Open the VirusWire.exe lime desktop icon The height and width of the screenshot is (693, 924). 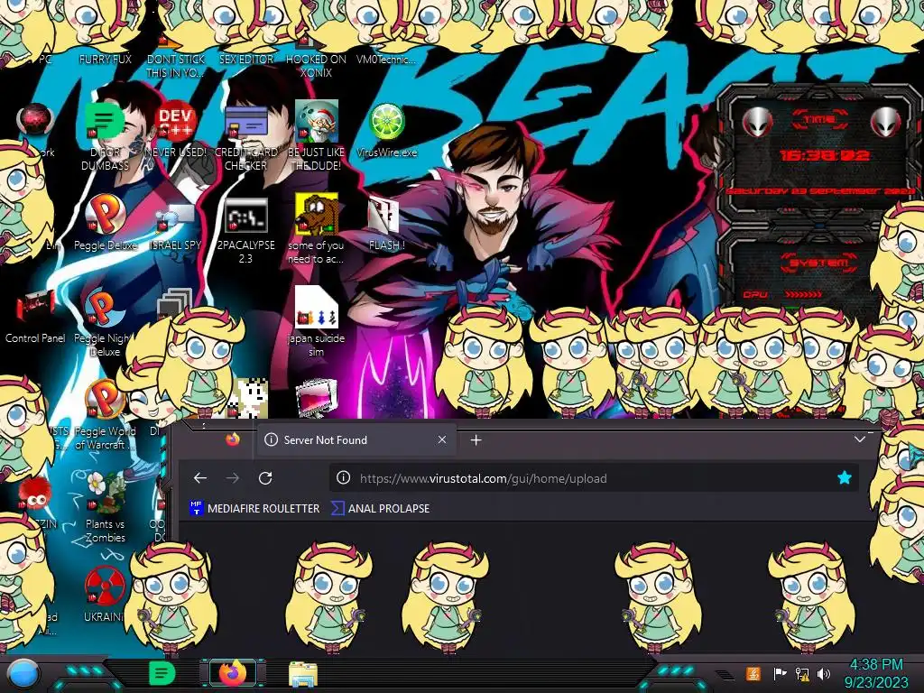coord(386,123)
